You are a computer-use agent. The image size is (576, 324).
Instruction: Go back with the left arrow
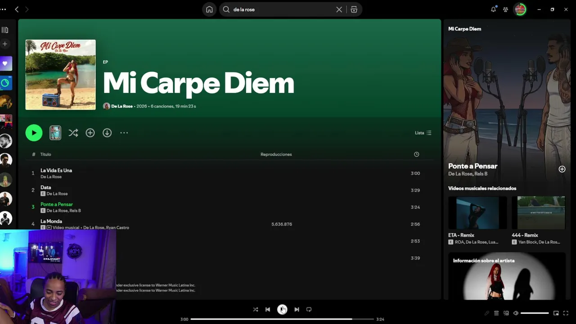(17, 9)
